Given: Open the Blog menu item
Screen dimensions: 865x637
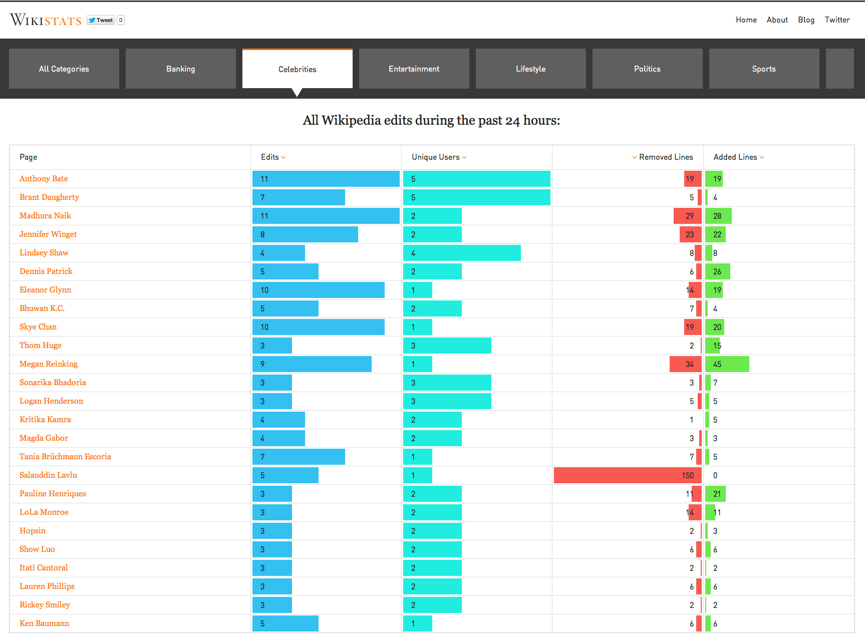Looking at the screenshot, I should tap(806, 20).
